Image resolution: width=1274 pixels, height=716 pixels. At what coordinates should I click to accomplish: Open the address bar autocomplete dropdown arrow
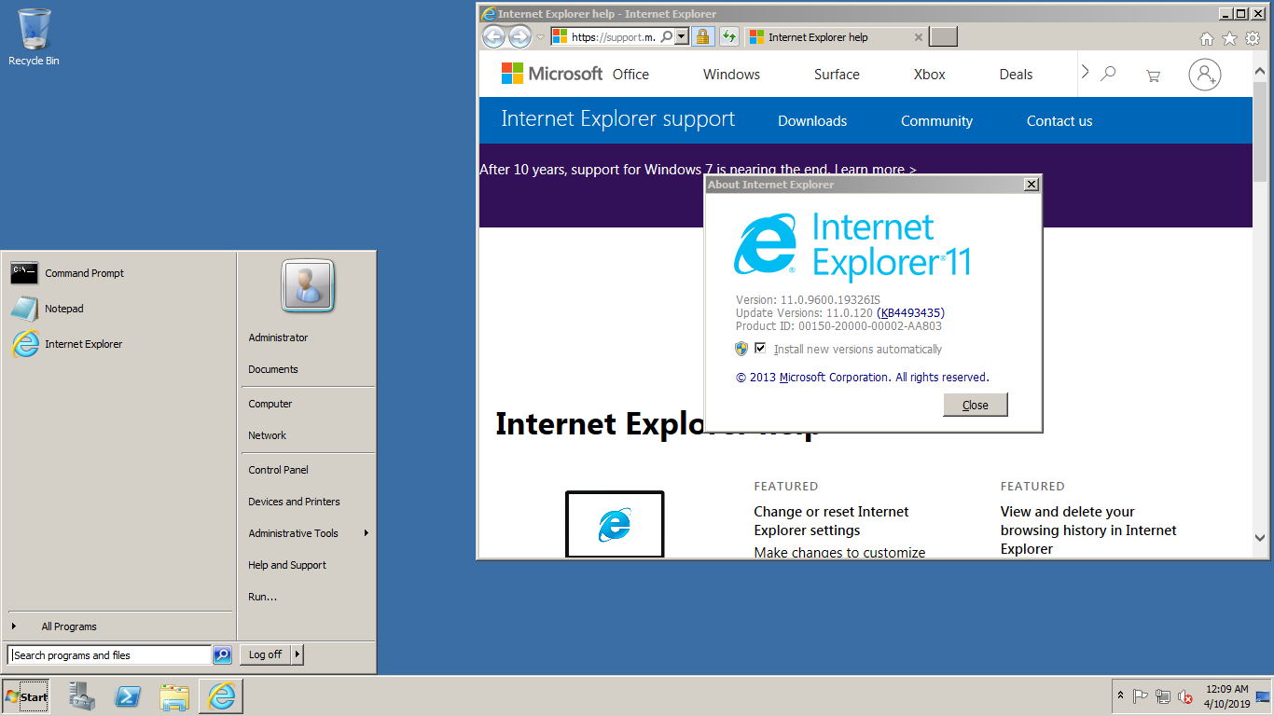[682, 37]
